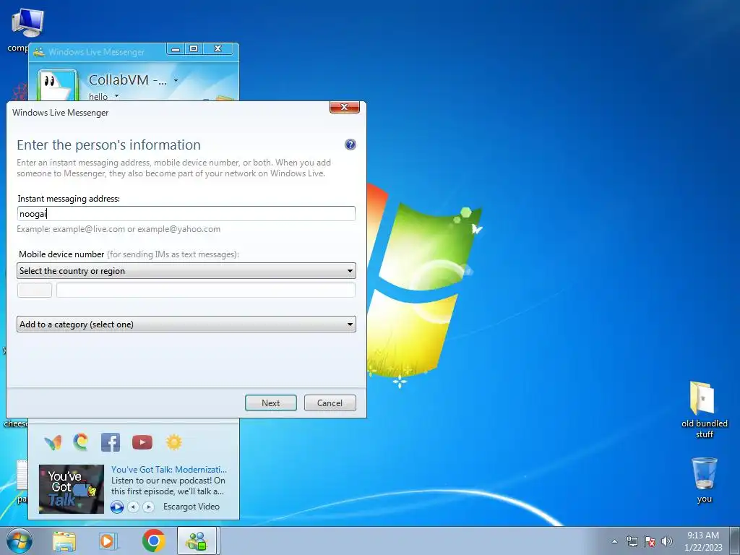Open the Add to a category dropdown

tap(186, 324)
